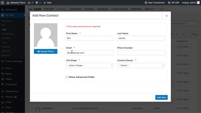Go to Mailchimp tab

click(136, 9)
